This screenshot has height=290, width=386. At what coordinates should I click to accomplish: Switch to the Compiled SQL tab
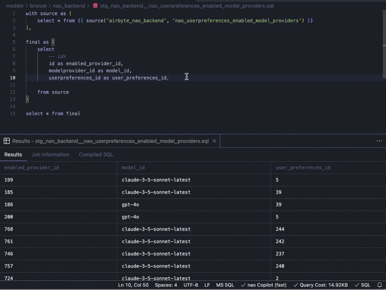pyautogui.click(x=96, y=155)
